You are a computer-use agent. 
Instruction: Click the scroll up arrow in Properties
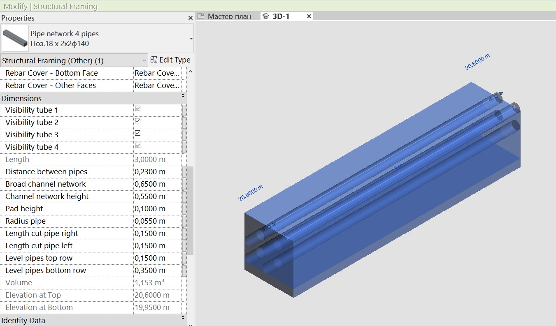(x=190, y=72)
